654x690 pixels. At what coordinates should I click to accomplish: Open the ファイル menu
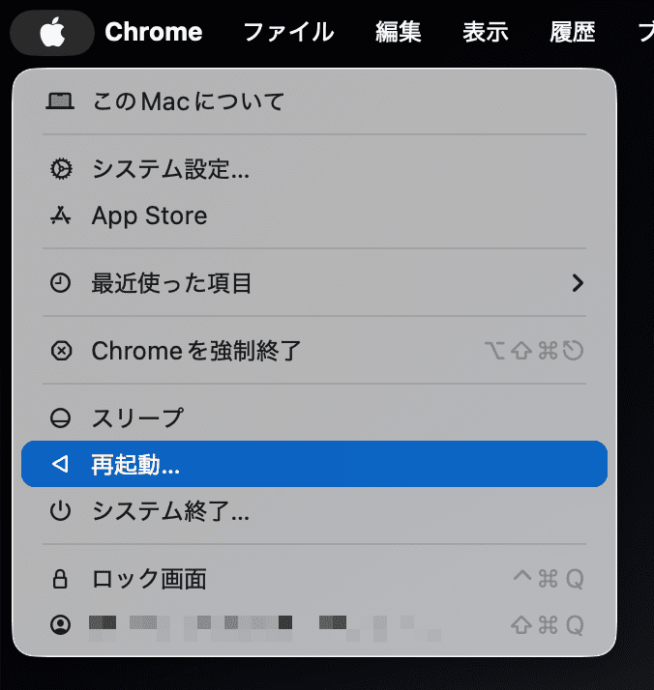[288, 32]
